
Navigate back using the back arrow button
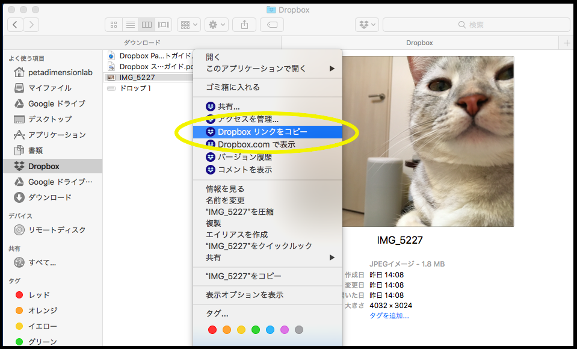pyautogui.click(x=15, y=25)
